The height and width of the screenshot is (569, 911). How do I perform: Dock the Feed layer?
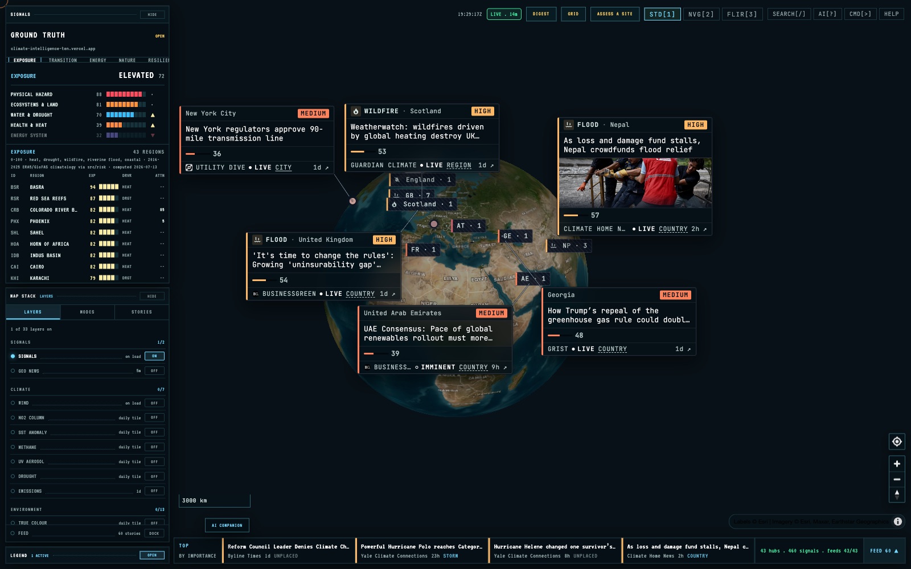tap(154, 533)
